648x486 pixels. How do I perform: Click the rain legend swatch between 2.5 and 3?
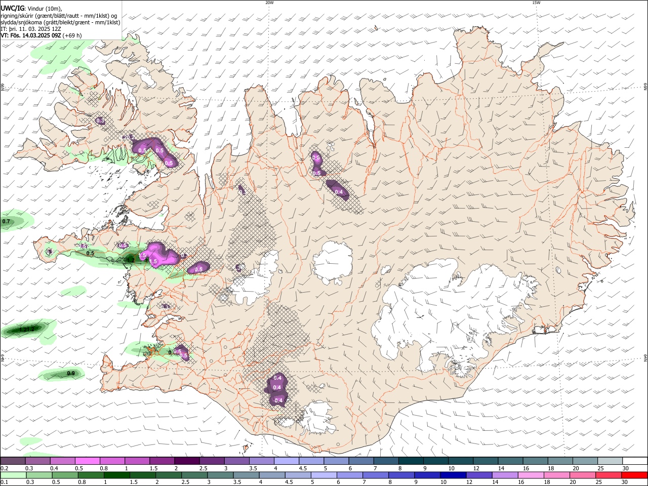coord(194,475)
